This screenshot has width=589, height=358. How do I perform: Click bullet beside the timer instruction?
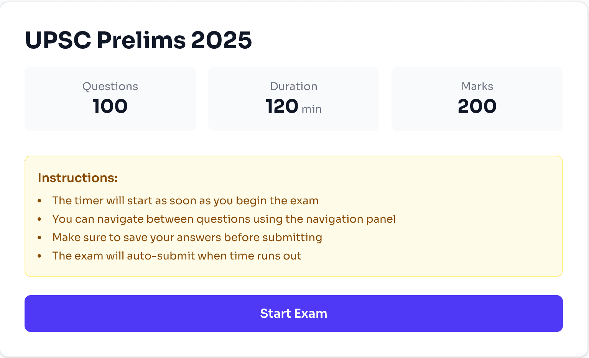pyautogui.click(x=39, y=201)
